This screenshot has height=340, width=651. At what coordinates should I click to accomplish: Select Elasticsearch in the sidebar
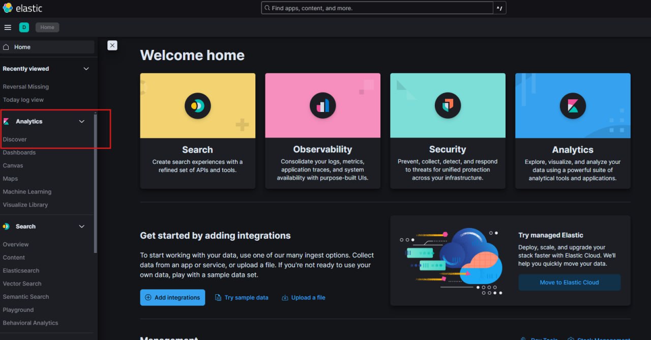21,271
